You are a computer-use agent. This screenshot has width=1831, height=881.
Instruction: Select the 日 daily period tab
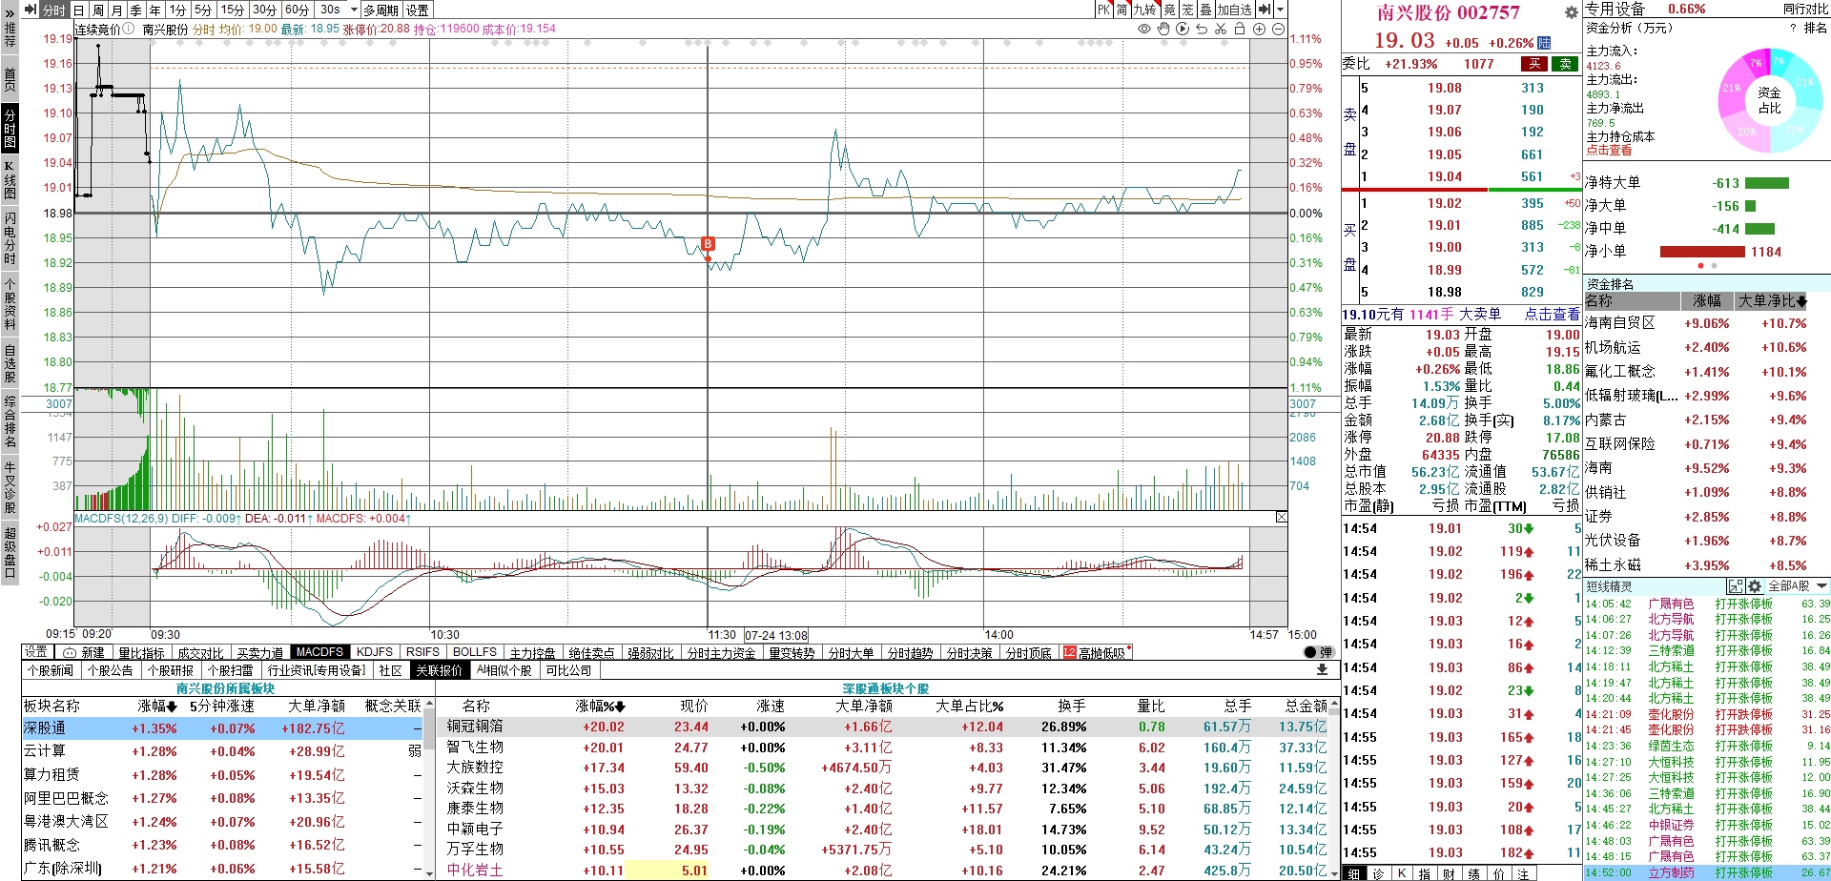pos(78,10)
